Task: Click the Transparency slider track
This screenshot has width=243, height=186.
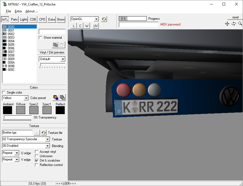Action: pyautogui.click(x=17, y=117)
